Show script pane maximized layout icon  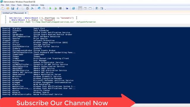pos(90,8)
